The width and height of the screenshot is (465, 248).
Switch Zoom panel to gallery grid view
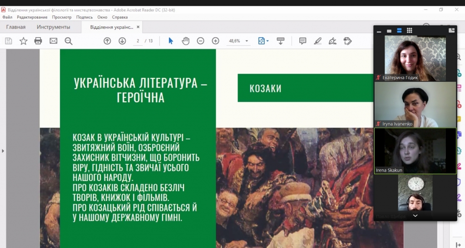pyautogui.click(x=410, y=30)
